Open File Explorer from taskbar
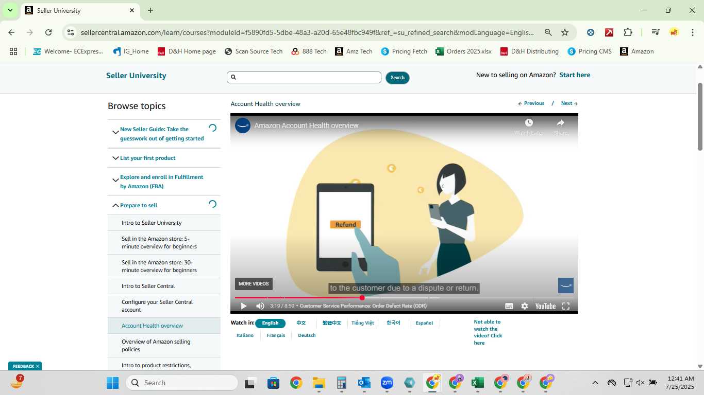Image resolution: width=704 pixels, height=395 pixels. pos(319,383)
